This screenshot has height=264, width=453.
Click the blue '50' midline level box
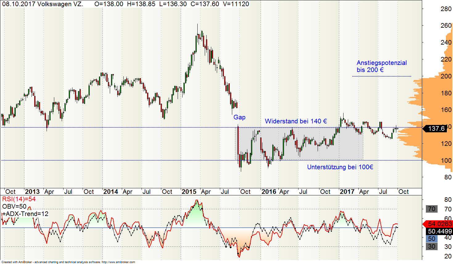pos(432,239)
